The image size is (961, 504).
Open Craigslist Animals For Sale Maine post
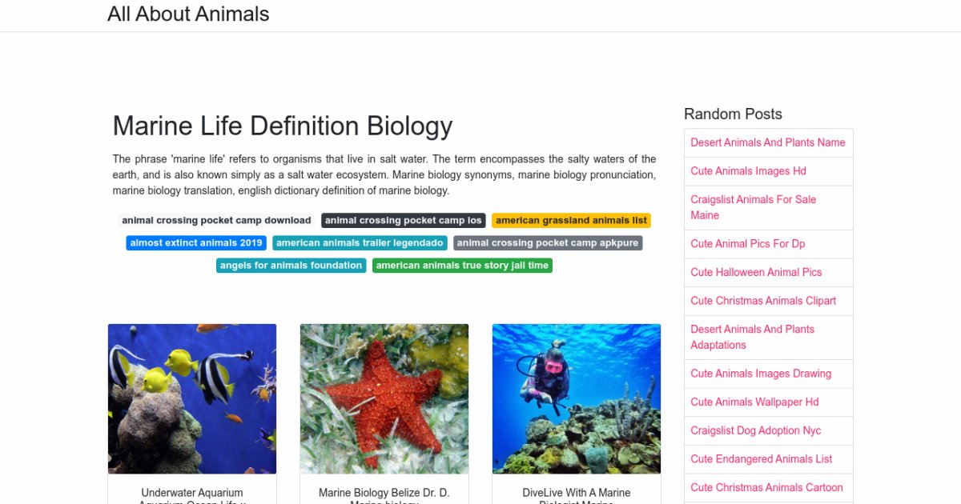click(753, 207)
